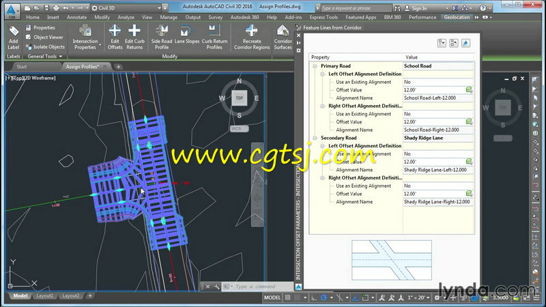Click the Properties ribbon button
This screenshot has height=307, width=546.
40,27
